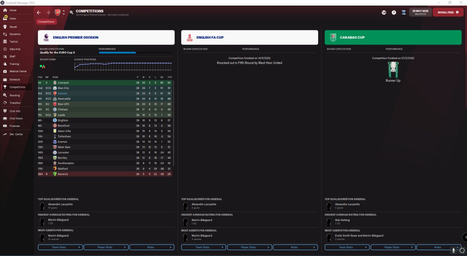The image size is (467, 256).
Task: Select the Competitions tab
Action: point(46,22)
